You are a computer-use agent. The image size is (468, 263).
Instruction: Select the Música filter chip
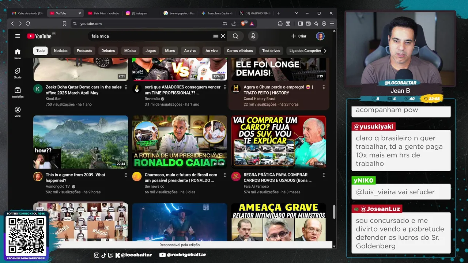[130, 51]
